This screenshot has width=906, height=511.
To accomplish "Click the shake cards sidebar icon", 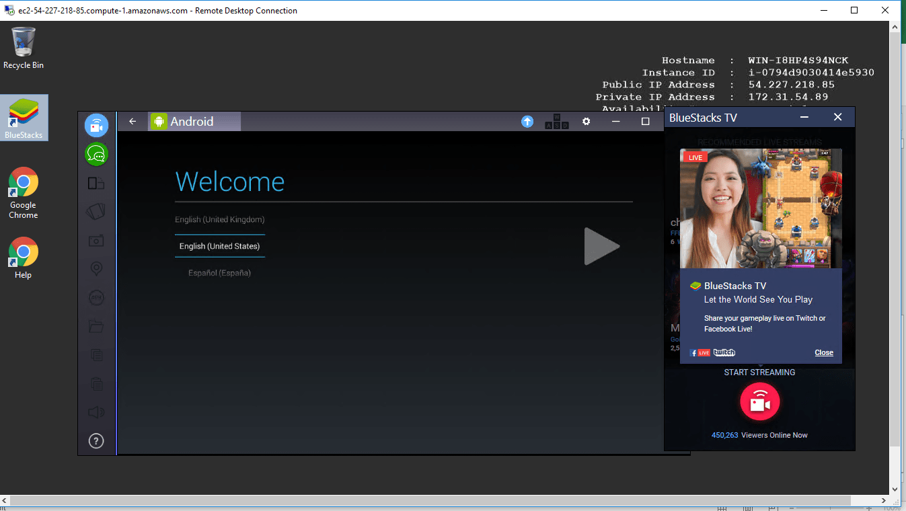I will click(96, 212).
